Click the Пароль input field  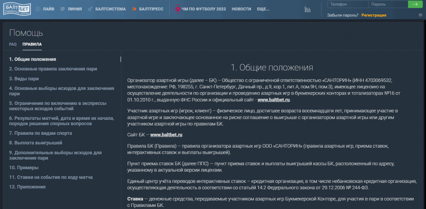[388, 5]
